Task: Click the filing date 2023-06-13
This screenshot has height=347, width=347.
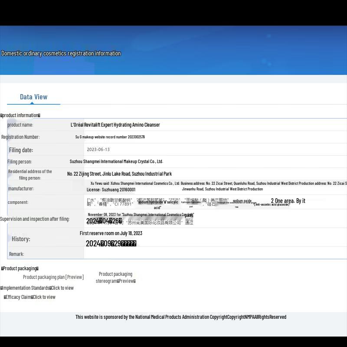Action: (98, 150)
